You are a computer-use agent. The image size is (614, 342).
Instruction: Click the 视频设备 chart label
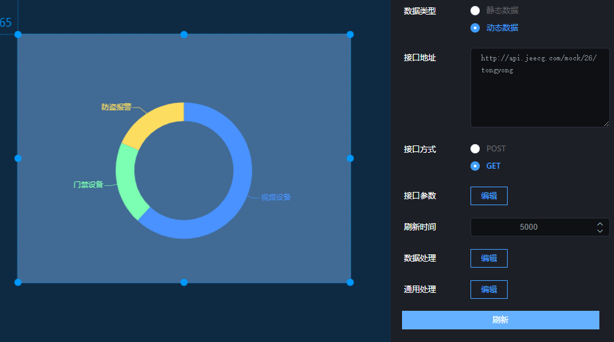[x=276, y=197]
